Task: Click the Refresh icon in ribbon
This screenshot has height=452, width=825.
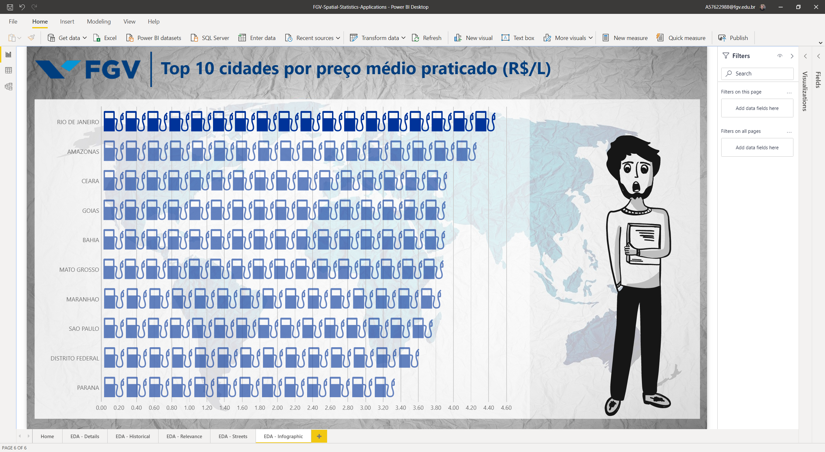Action: click(416, 38)
